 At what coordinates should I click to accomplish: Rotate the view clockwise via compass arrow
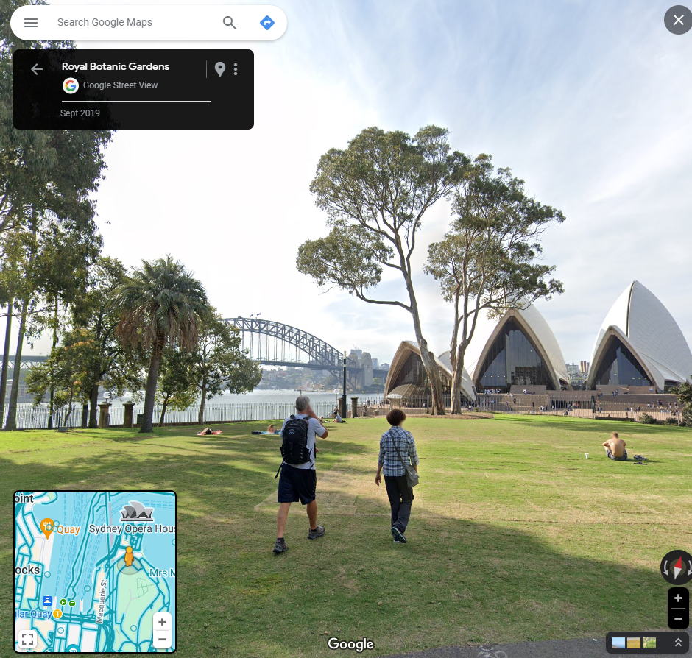point(689,568)
